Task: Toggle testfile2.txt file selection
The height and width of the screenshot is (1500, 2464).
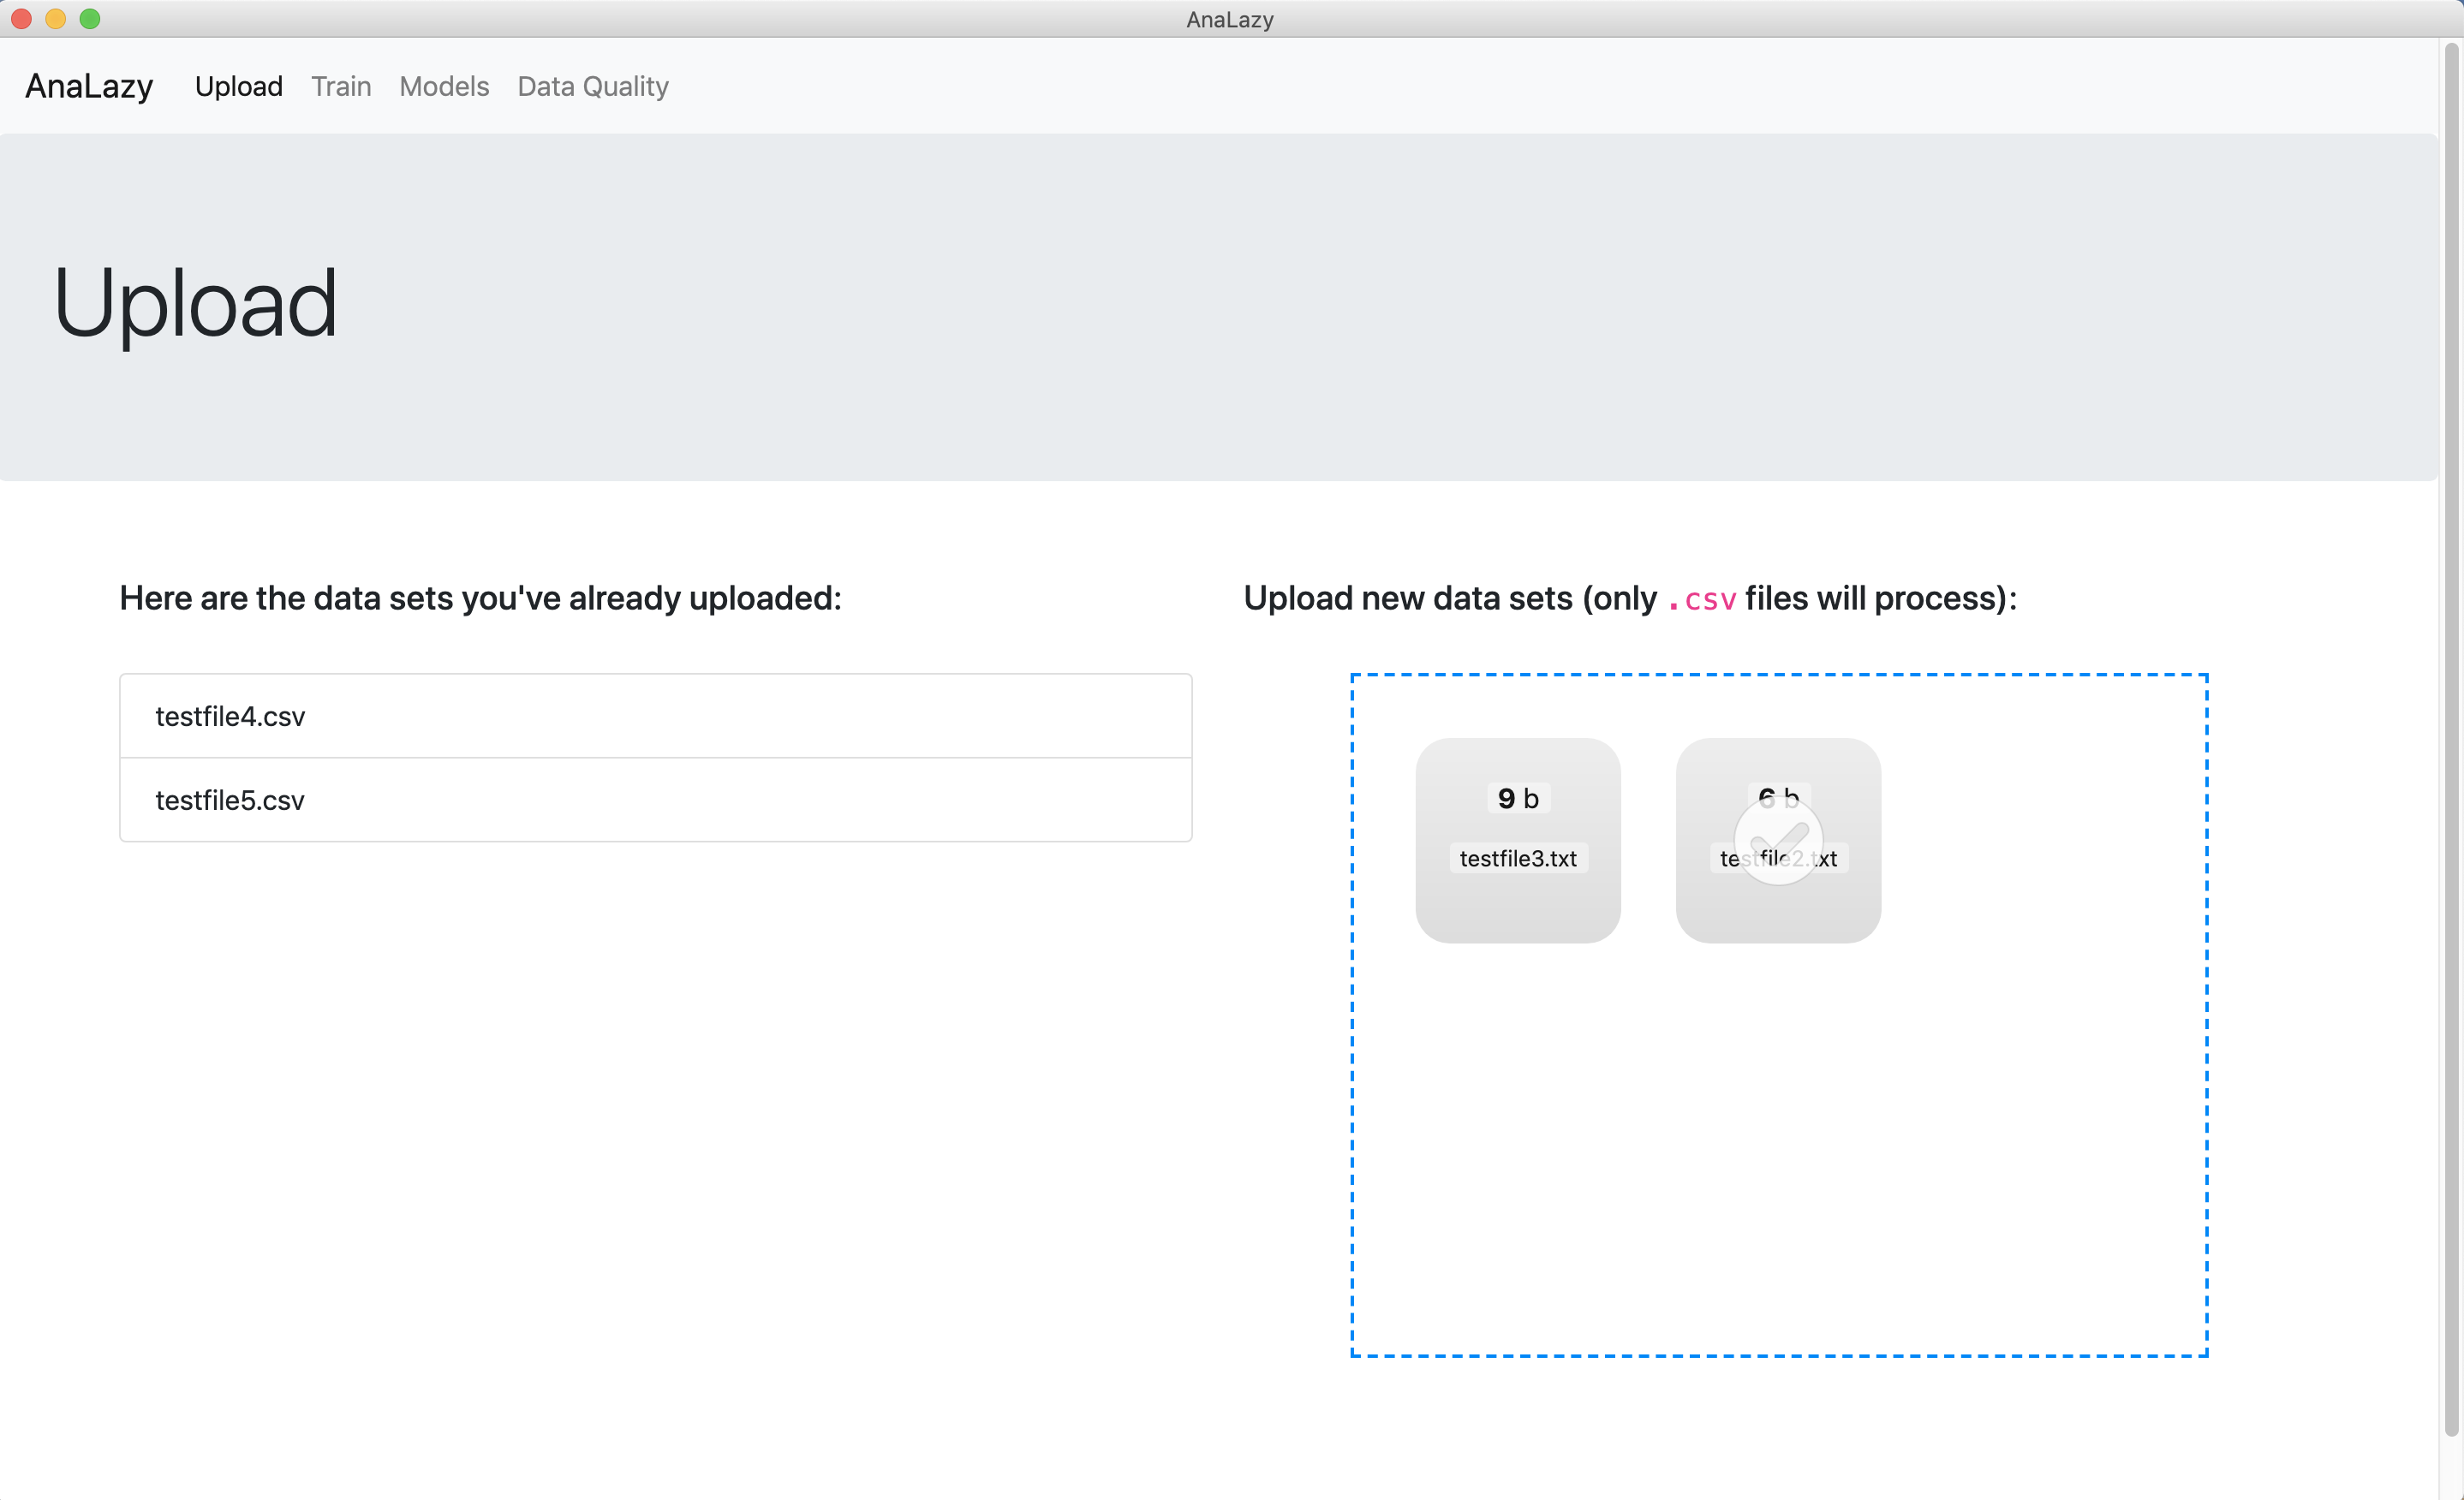Action: coord(1778,839)
